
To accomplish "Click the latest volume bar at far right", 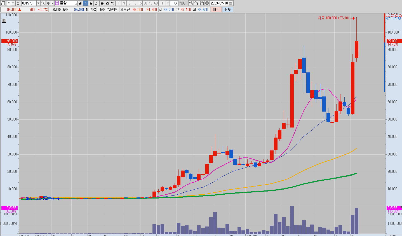I will coord(356,221).
